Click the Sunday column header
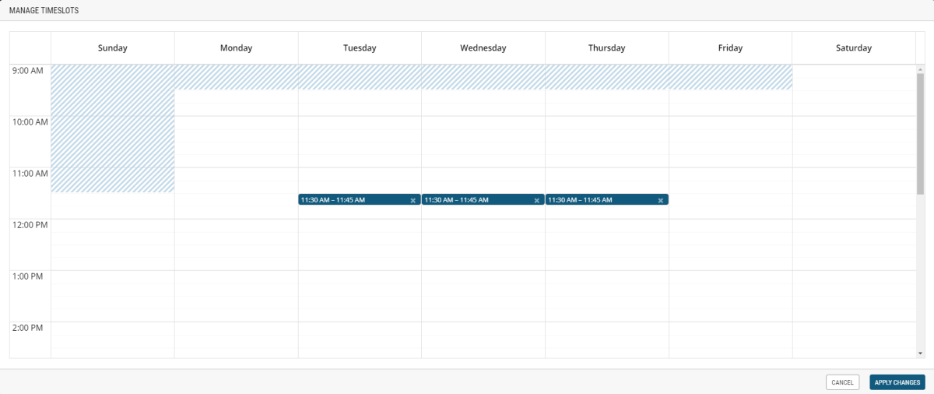 [113, 48]
